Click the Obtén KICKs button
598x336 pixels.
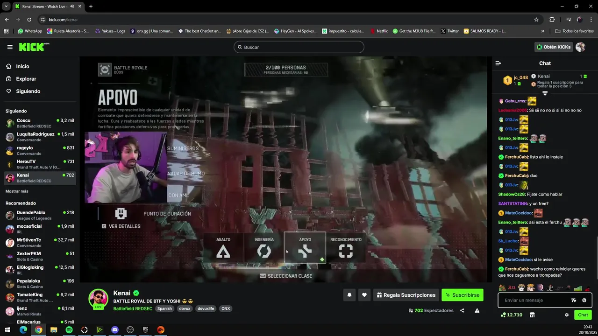pos(554,47)
